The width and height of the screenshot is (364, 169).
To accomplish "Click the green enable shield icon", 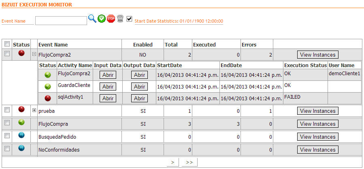I will tap(102, 19).
